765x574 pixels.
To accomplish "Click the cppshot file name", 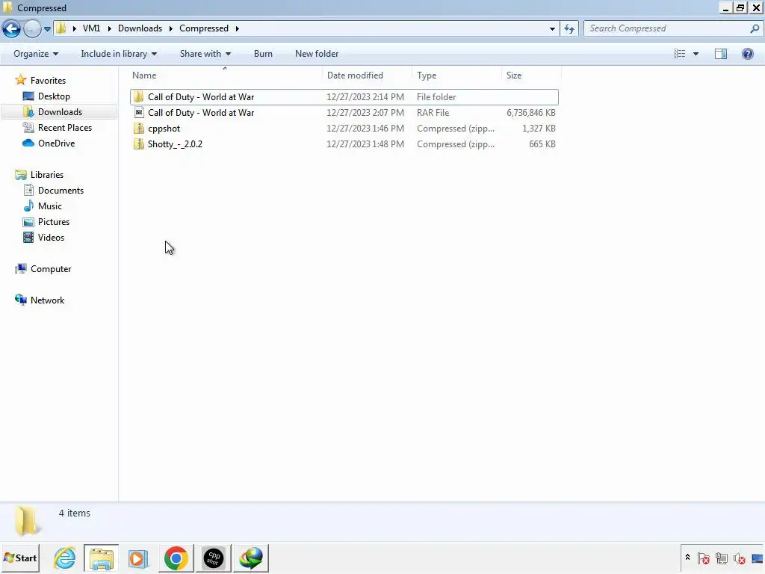I will pos(164,129).
